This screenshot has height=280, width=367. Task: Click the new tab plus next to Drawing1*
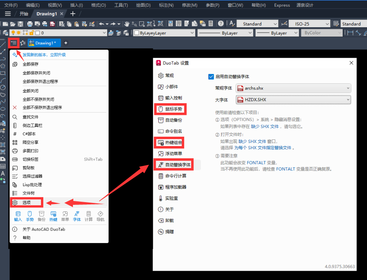coord(66,43)
